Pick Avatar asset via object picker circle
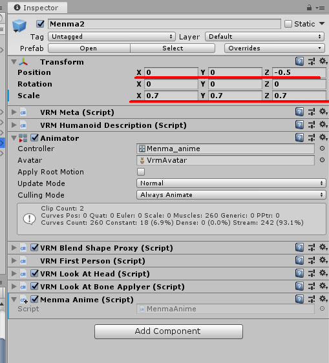This screenshot has height=363, width=329. point(322,160)
